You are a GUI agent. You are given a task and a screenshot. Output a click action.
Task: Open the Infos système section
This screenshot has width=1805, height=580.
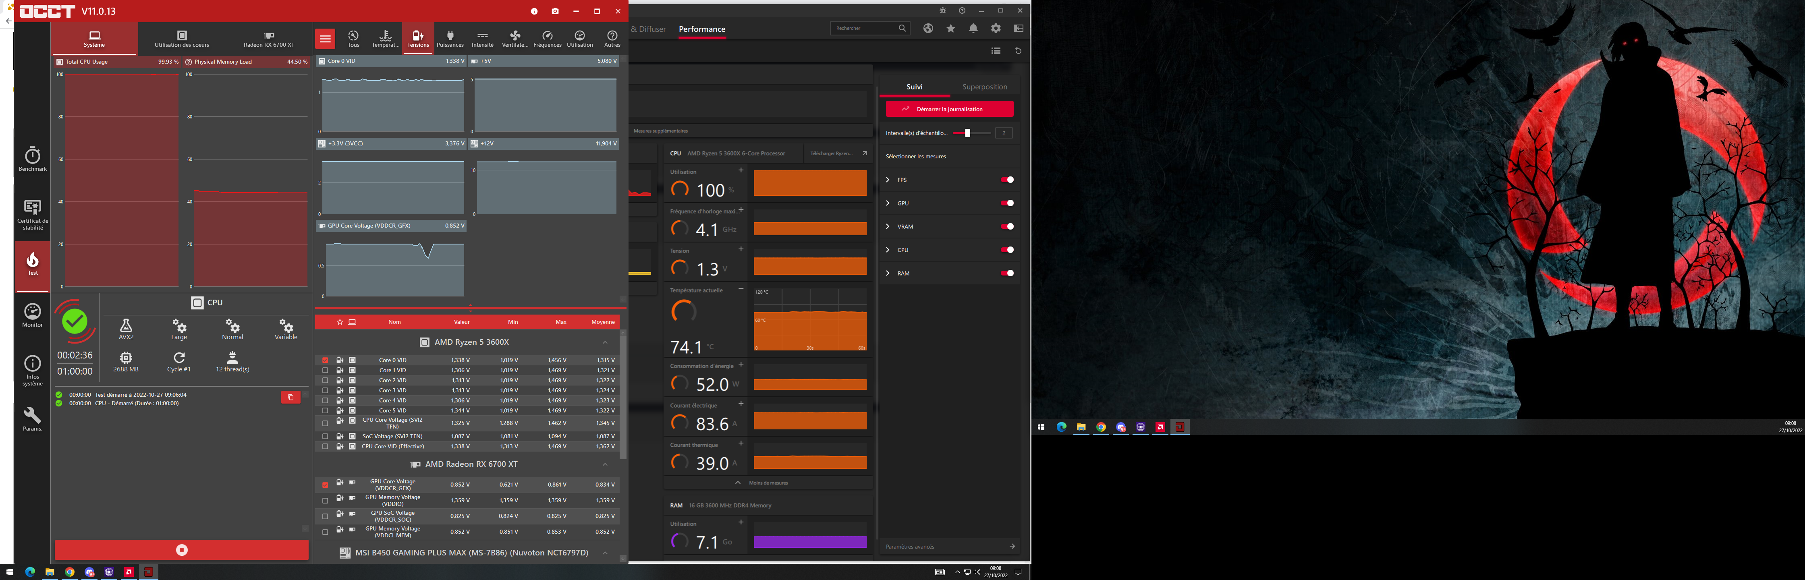pyautogui.click(x=32, y=369)
